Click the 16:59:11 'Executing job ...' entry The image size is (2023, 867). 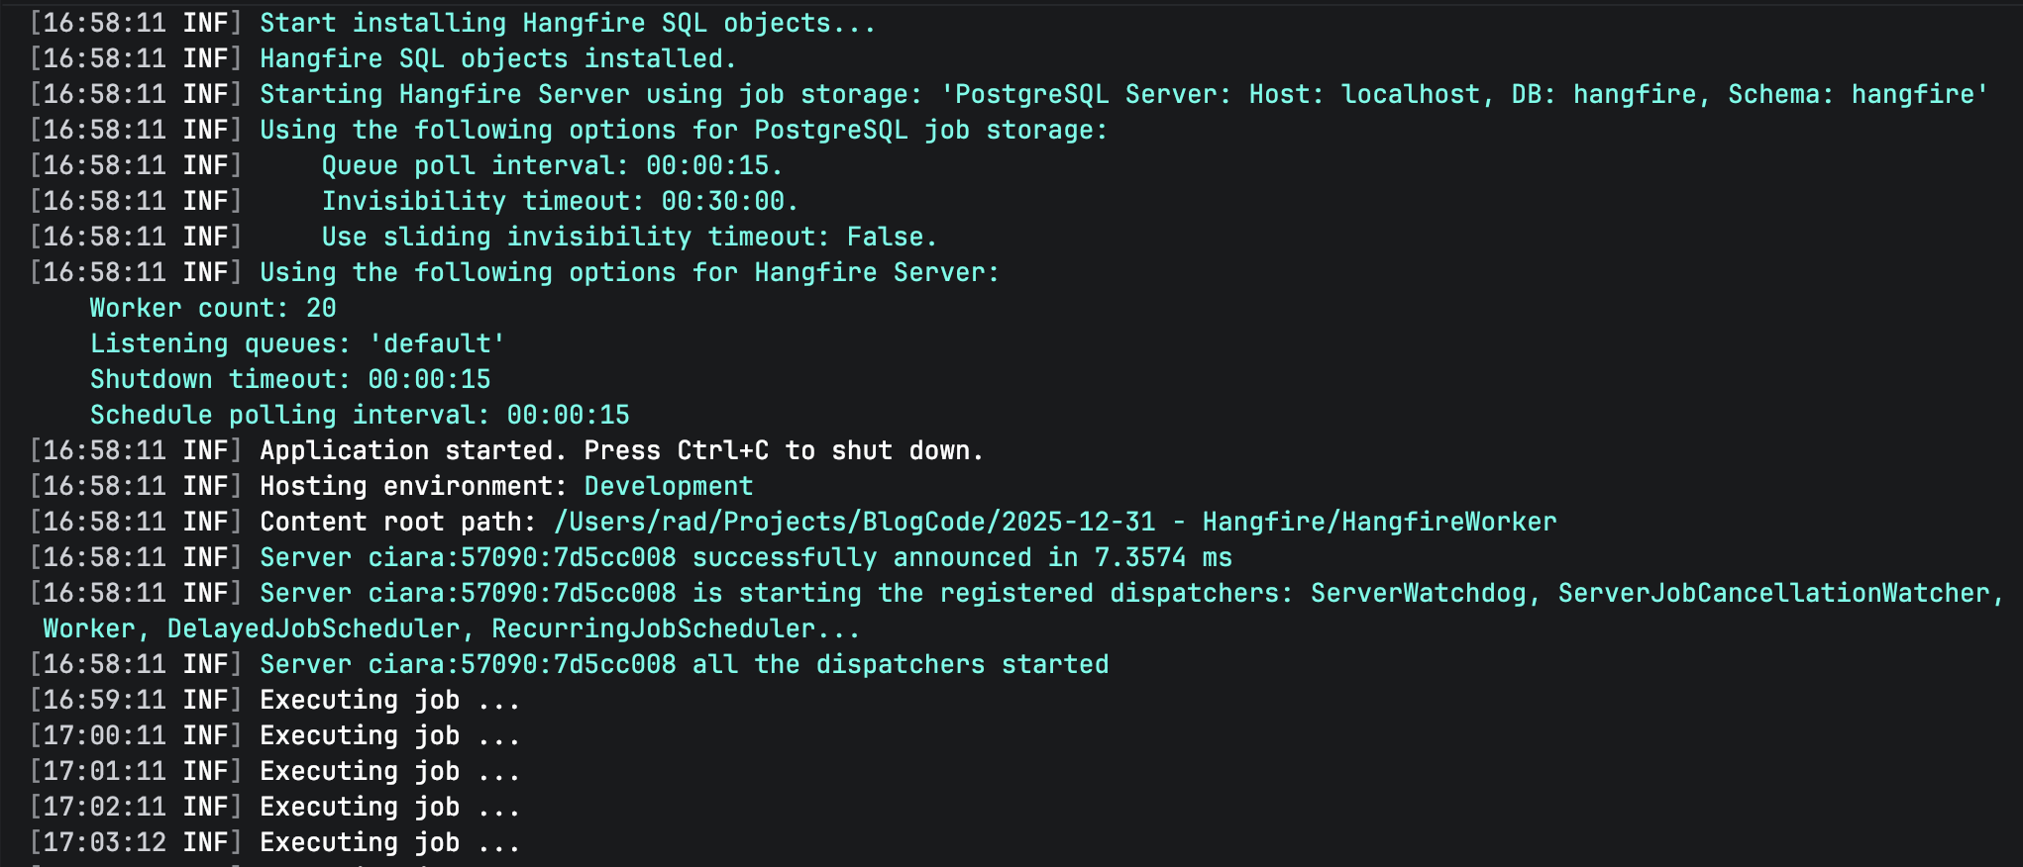[388, 700]
